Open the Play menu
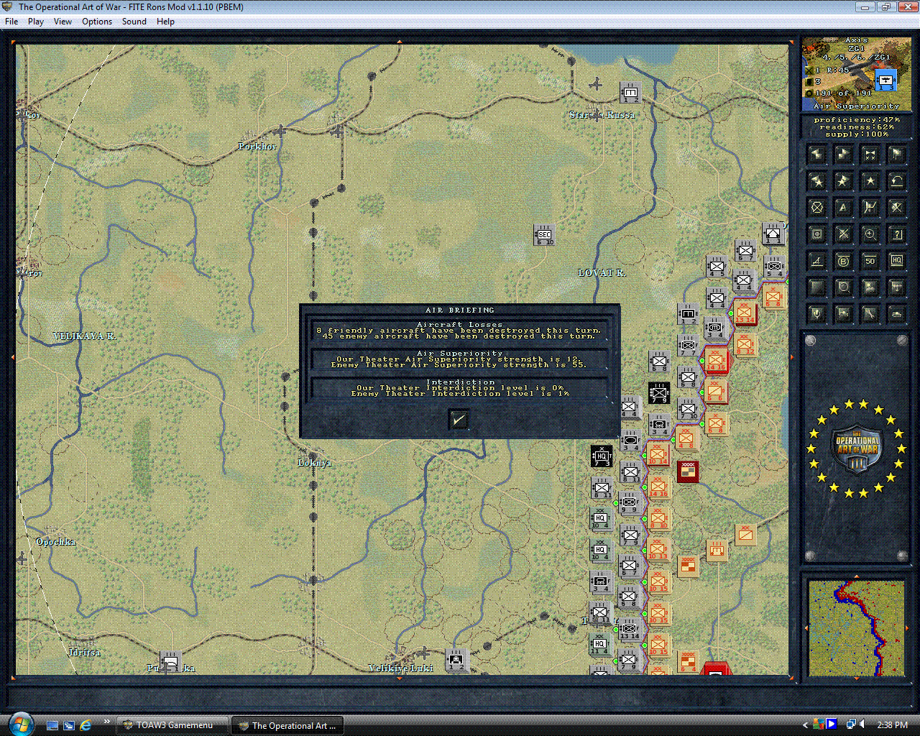The image size is (920, 736). tap(36, 22)
